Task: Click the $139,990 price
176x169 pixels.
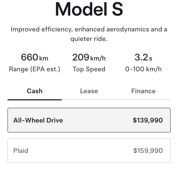Action: (x=148, y=120)
